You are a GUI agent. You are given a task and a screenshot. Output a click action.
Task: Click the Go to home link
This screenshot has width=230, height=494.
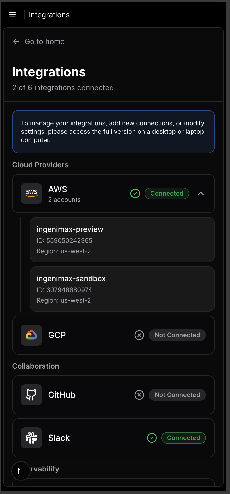pos(44,41)
